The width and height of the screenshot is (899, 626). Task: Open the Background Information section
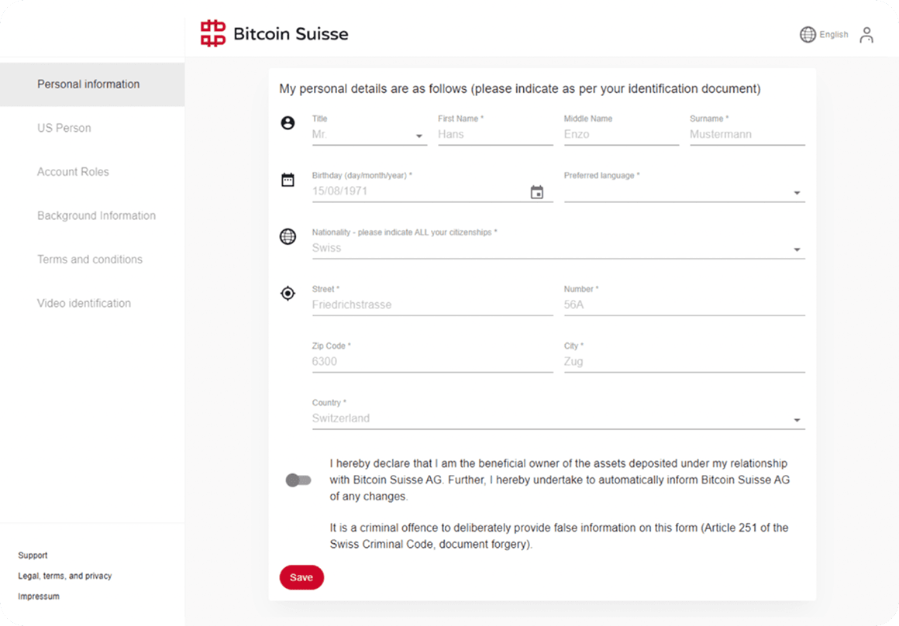pyautogui.click(x=96, y=215)
